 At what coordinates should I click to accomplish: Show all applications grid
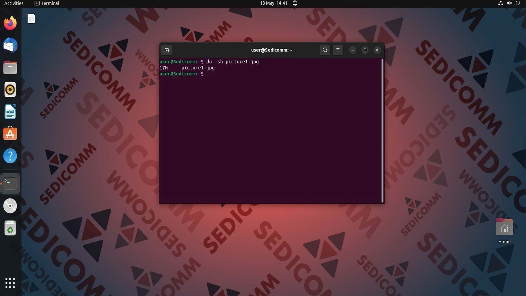[x=10, y=283]
